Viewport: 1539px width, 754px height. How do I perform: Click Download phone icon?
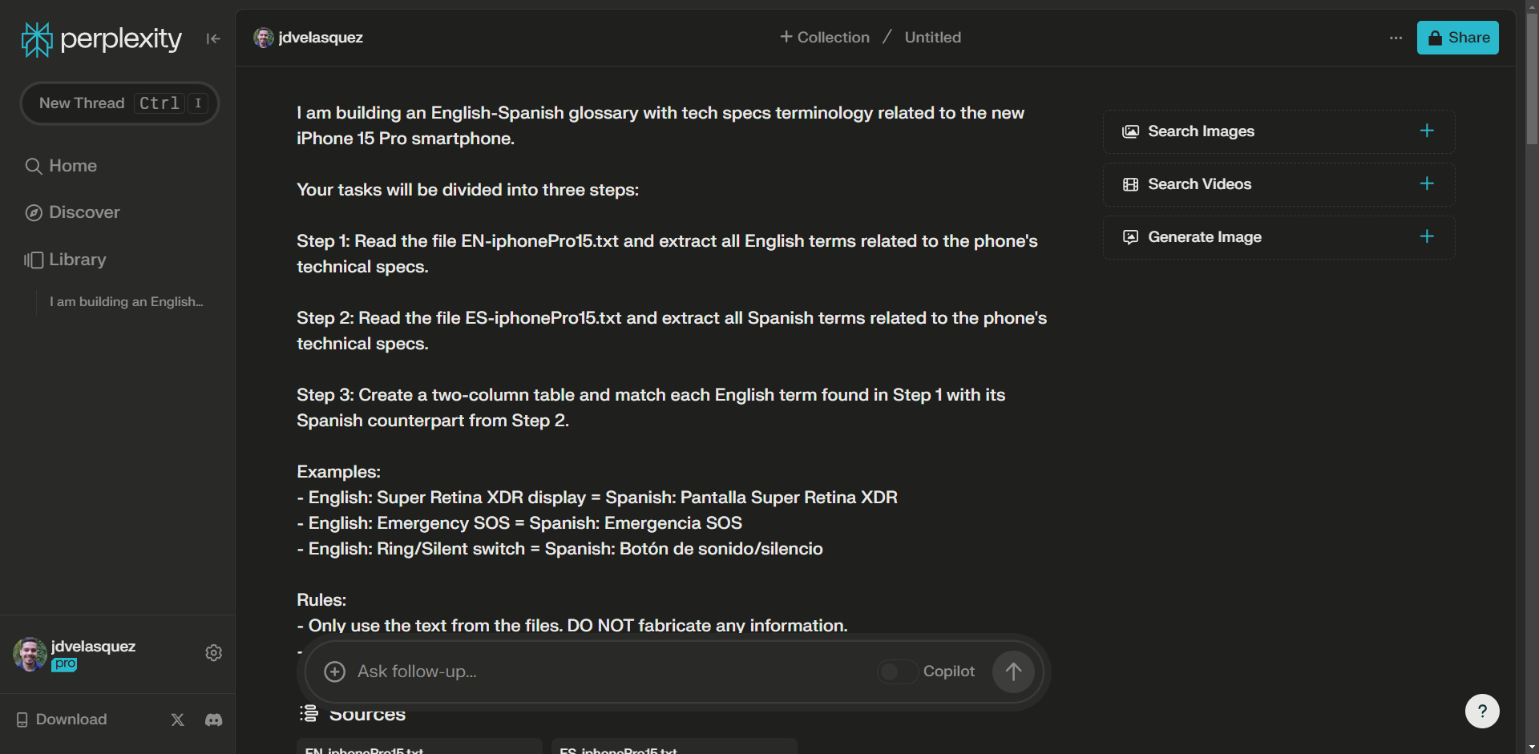tap(22, 720)
